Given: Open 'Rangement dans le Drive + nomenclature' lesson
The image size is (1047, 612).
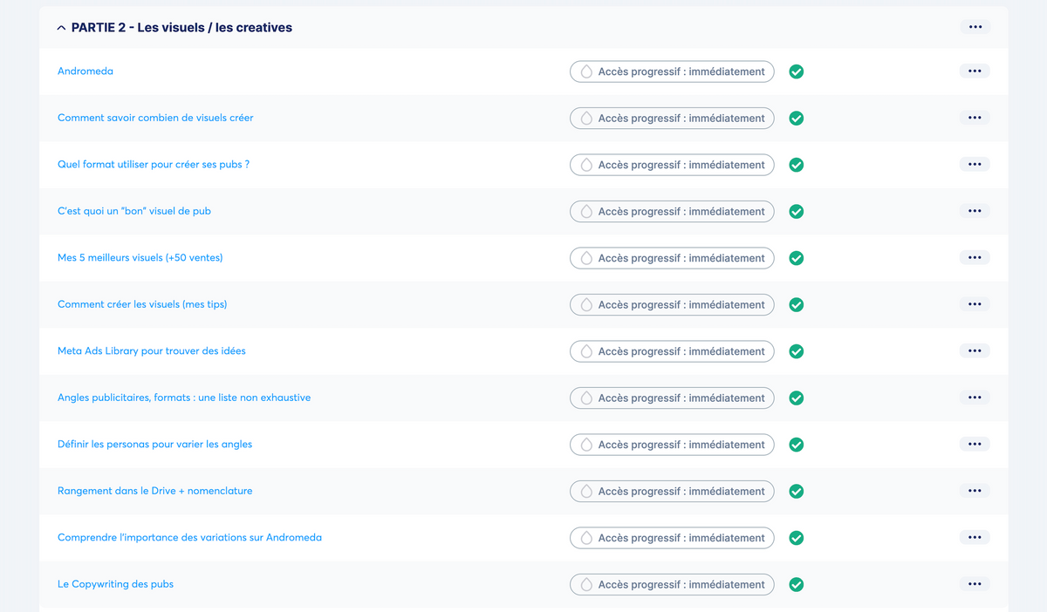Looking at the screenshot, I should point(155,491).
